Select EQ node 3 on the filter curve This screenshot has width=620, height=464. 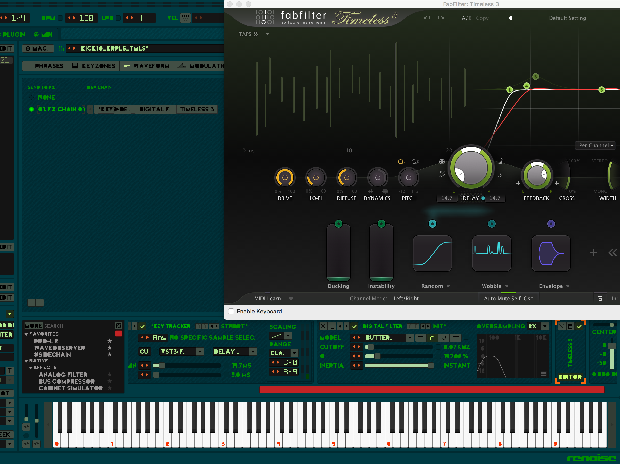[x=535, y=77]
